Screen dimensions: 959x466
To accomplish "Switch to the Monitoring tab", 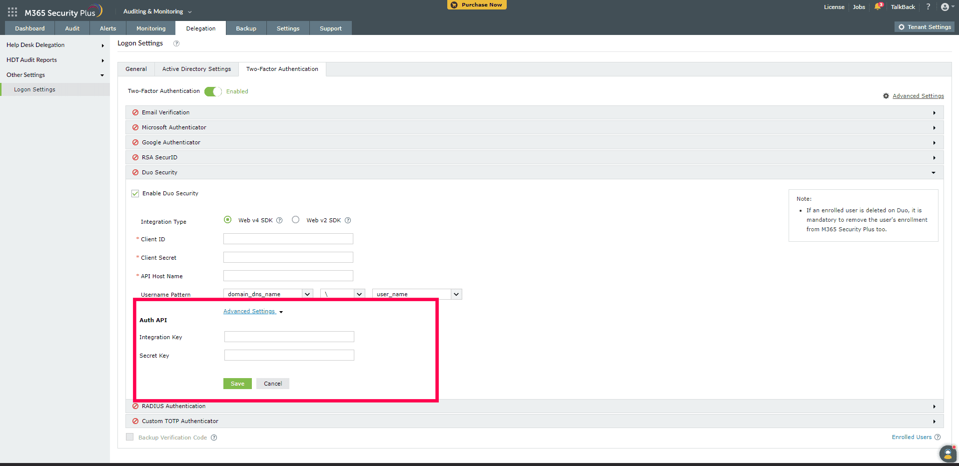I will [x=151, y=28].
